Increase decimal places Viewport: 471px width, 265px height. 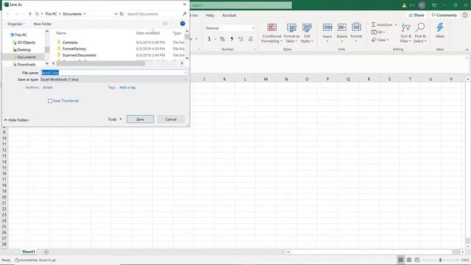(x=241, y=39)
